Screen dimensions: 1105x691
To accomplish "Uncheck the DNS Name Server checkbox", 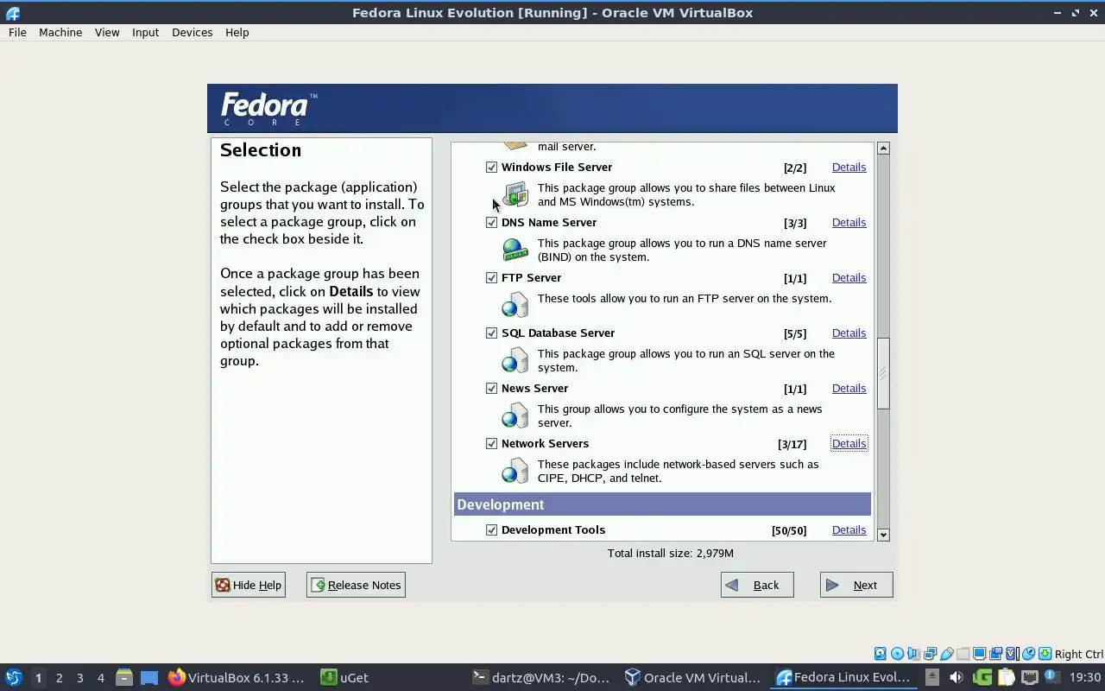I will tap(491, 222).
